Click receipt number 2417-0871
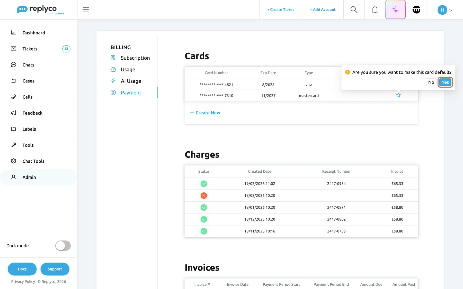The image size is (463, 289). pyautogui.click(x=336, y=207)
